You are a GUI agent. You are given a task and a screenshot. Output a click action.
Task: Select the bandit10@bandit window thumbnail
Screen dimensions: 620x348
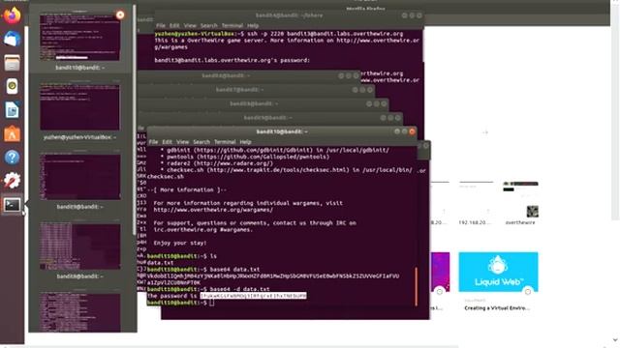[79, 37]
